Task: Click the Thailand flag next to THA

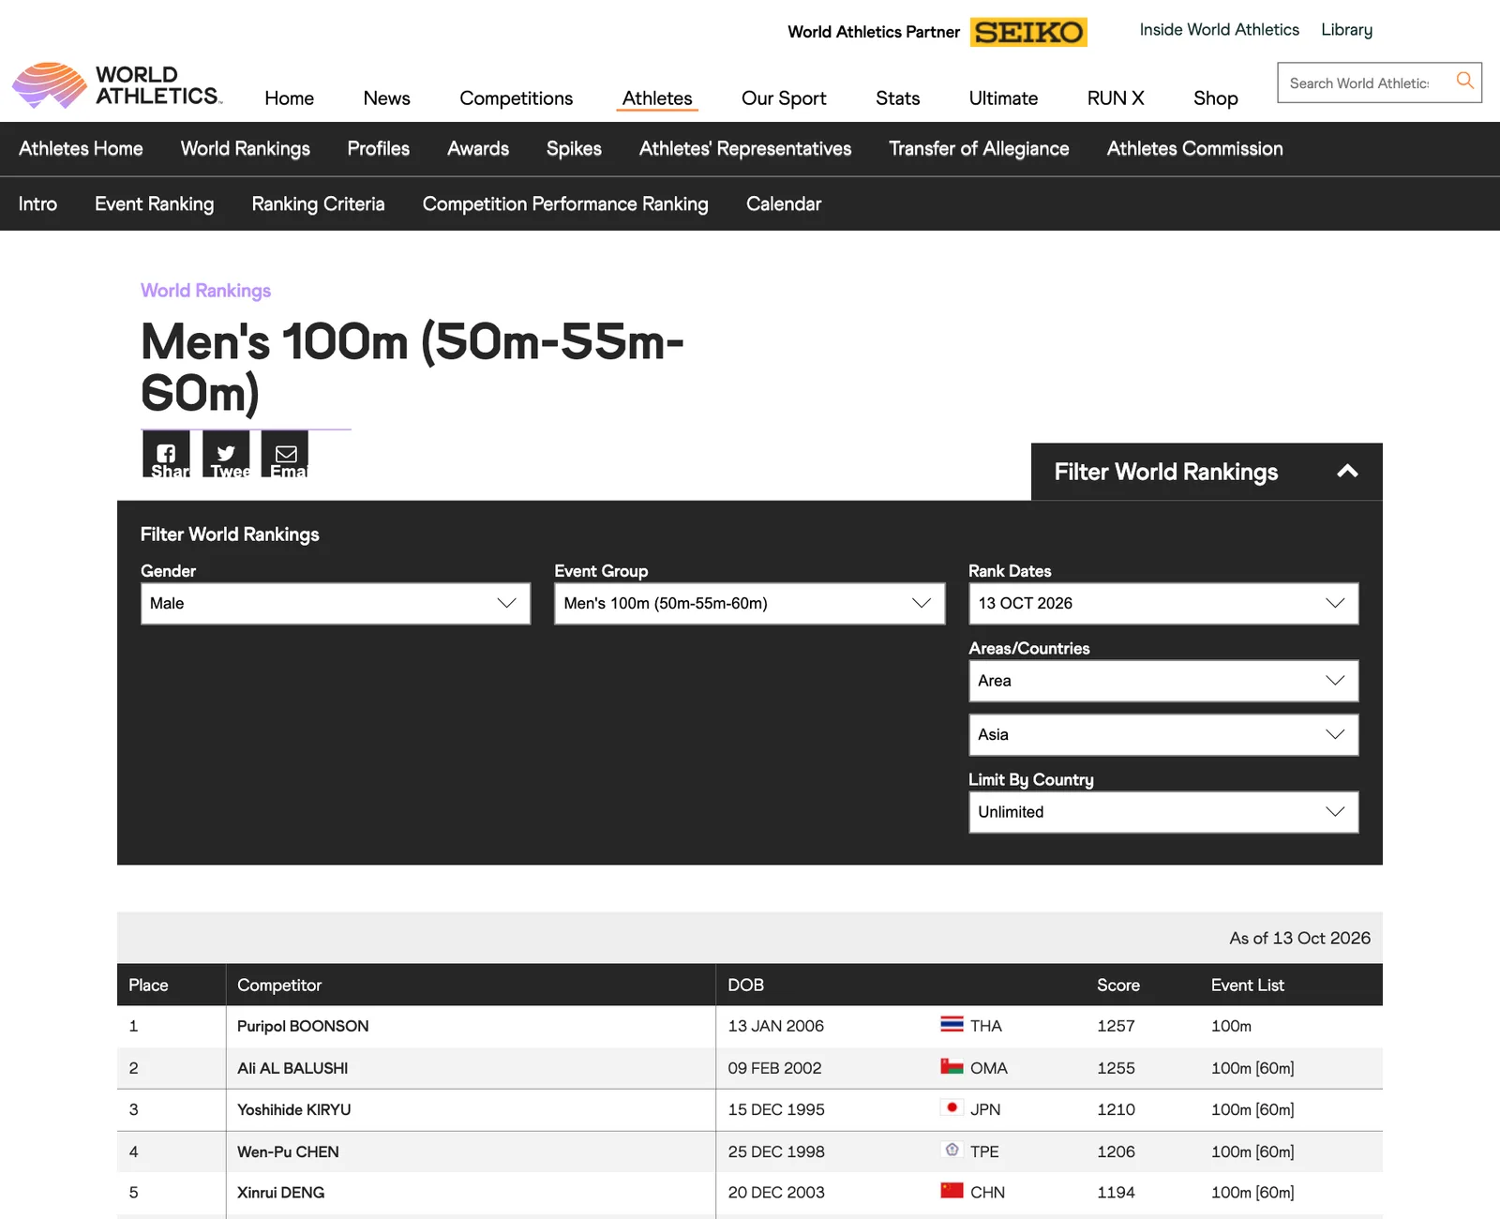Action: (952, 1024)
